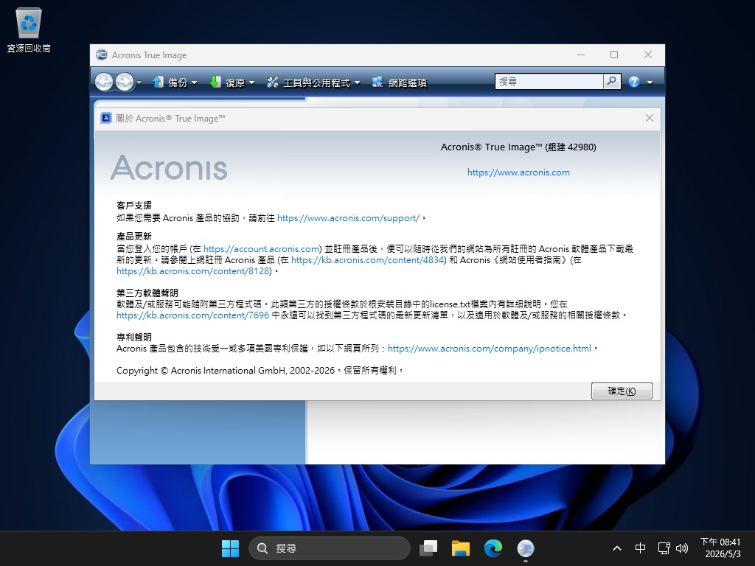Click the network options icon
Image resolution: width=755 pixels, height=566 pixels.
click(377, 83)
